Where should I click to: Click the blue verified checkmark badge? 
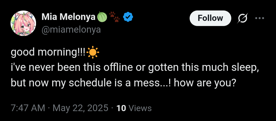click(x=128, y=17)
